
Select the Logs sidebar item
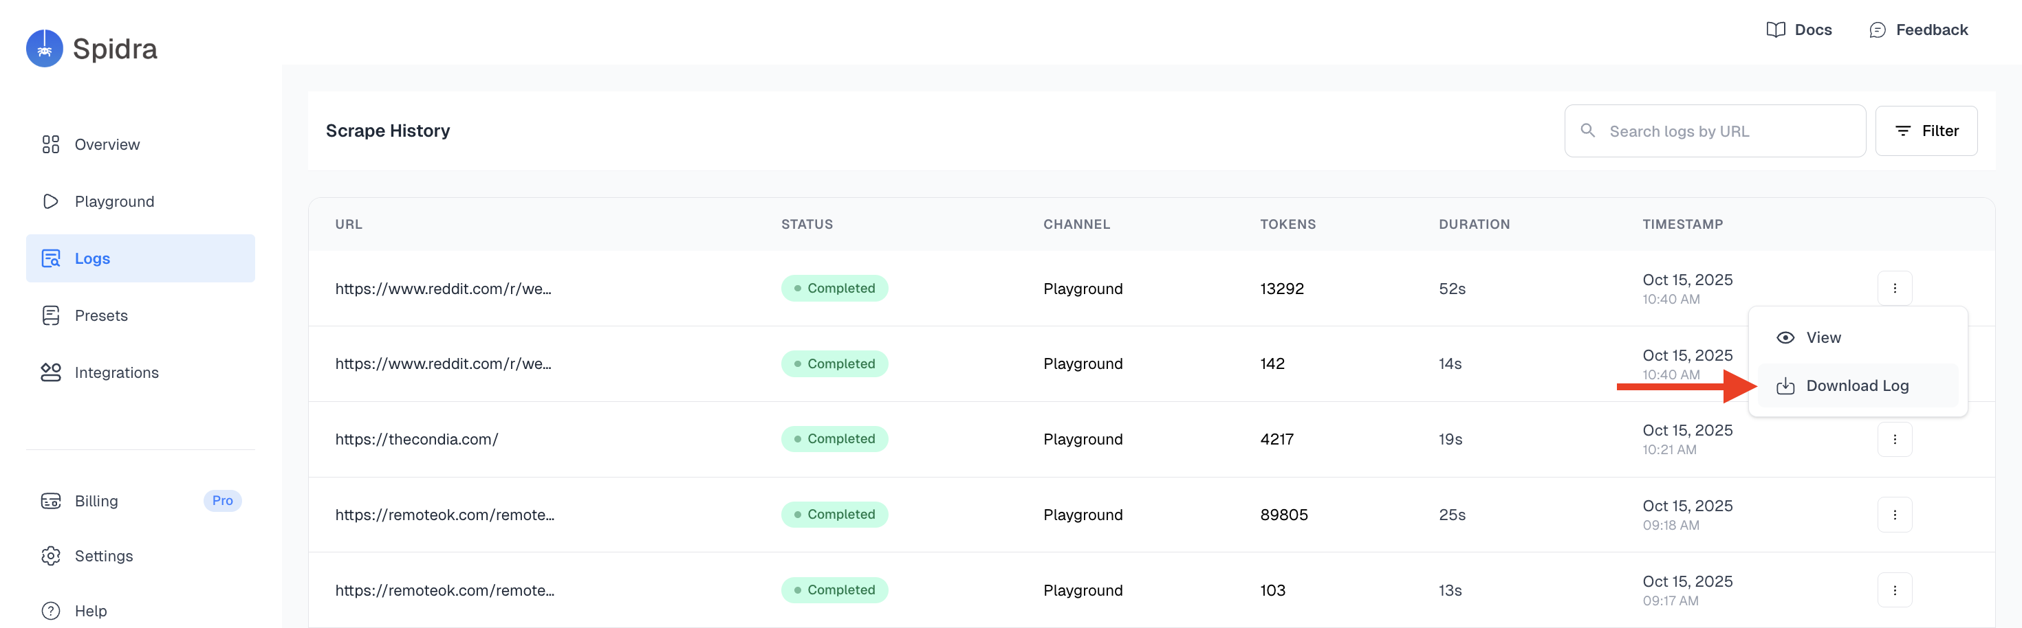tap(140, 258)
